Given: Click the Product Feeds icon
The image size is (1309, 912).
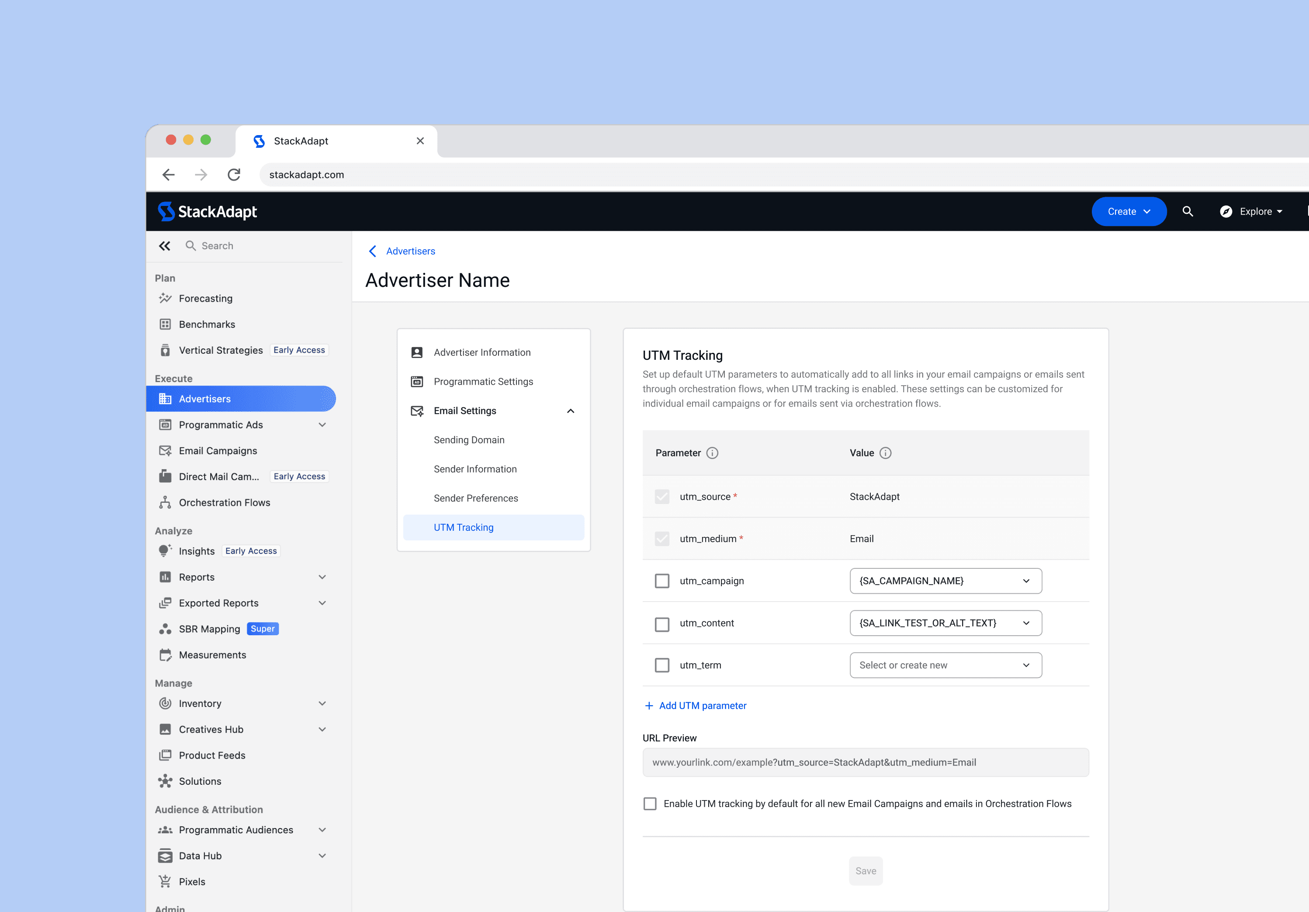Looking at the screenshot, I should [x=165, y=755].
